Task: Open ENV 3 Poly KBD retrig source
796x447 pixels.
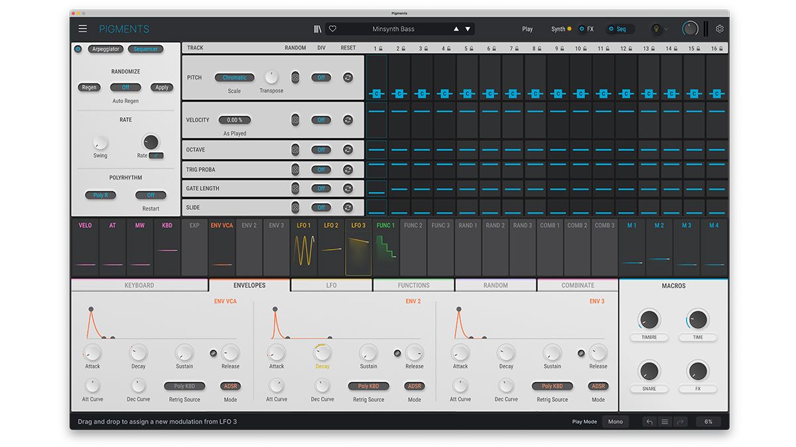Action: click(552, 386)
